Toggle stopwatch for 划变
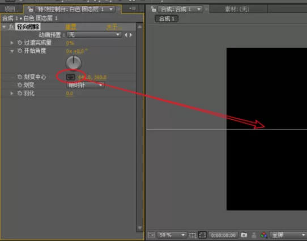 pos(20,85)
